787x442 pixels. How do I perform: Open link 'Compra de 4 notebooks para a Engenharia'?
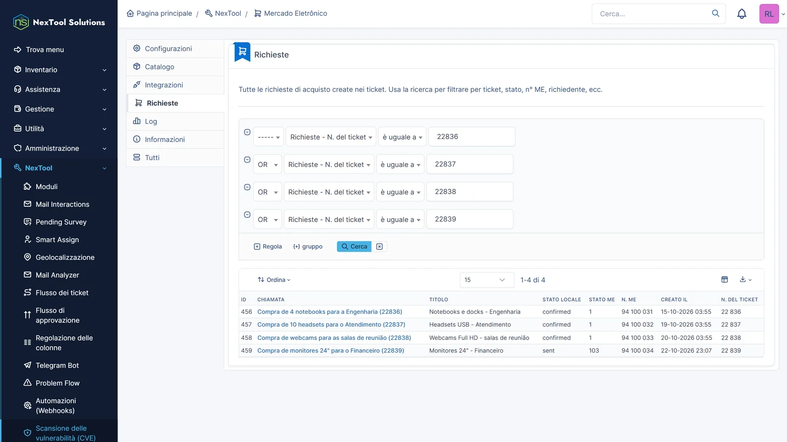click(x=330, y=312)
